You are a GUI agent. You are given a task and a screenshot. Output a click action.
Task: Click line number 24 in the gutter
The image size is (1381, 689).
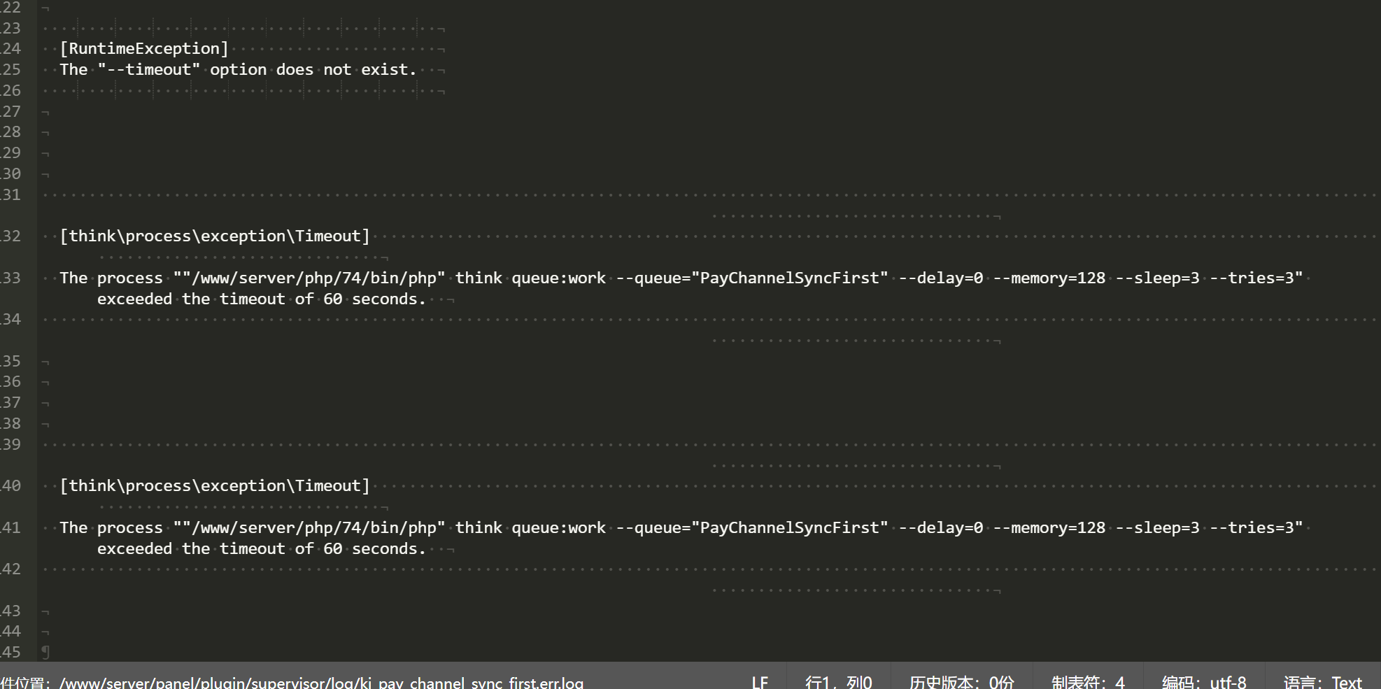coord(11,48)
